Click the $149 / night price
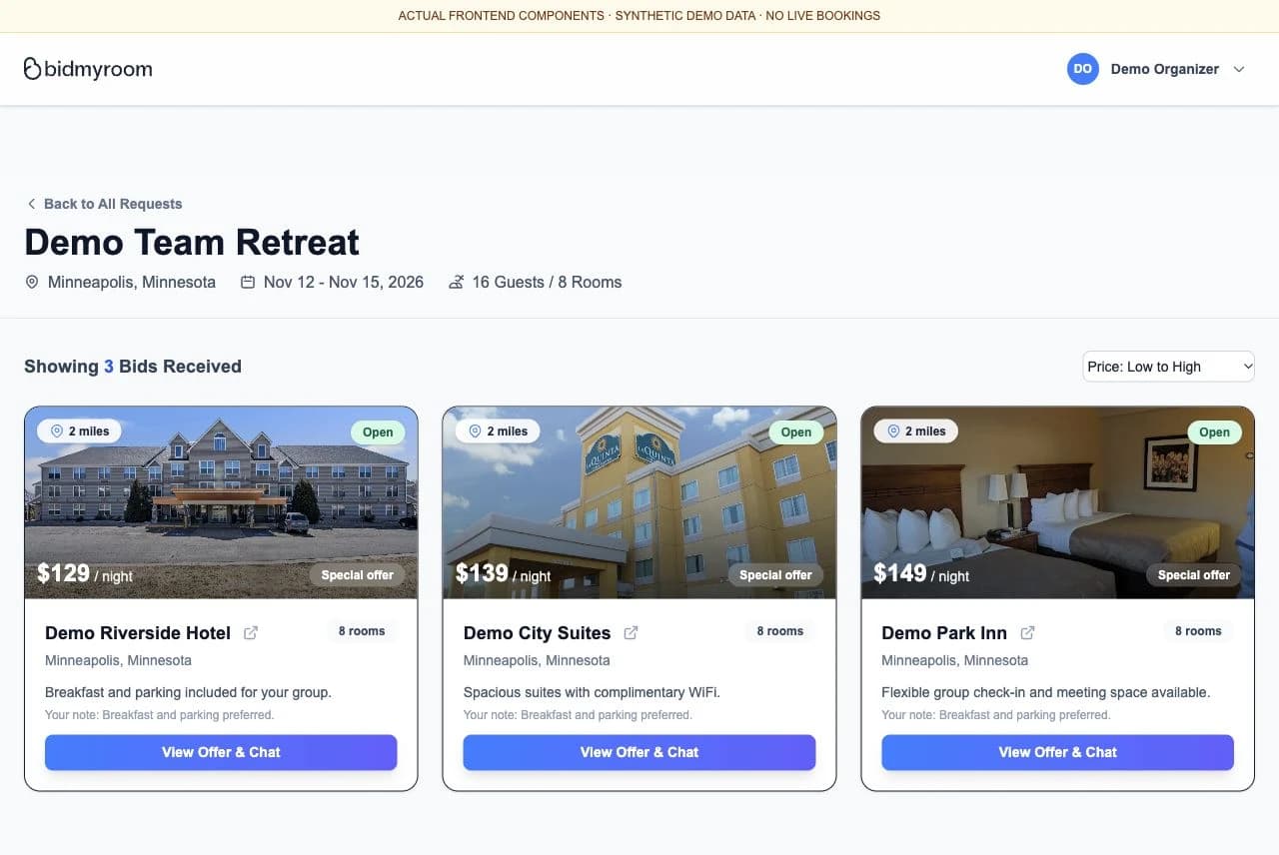The image size is (1279, 855). [921, 573]
